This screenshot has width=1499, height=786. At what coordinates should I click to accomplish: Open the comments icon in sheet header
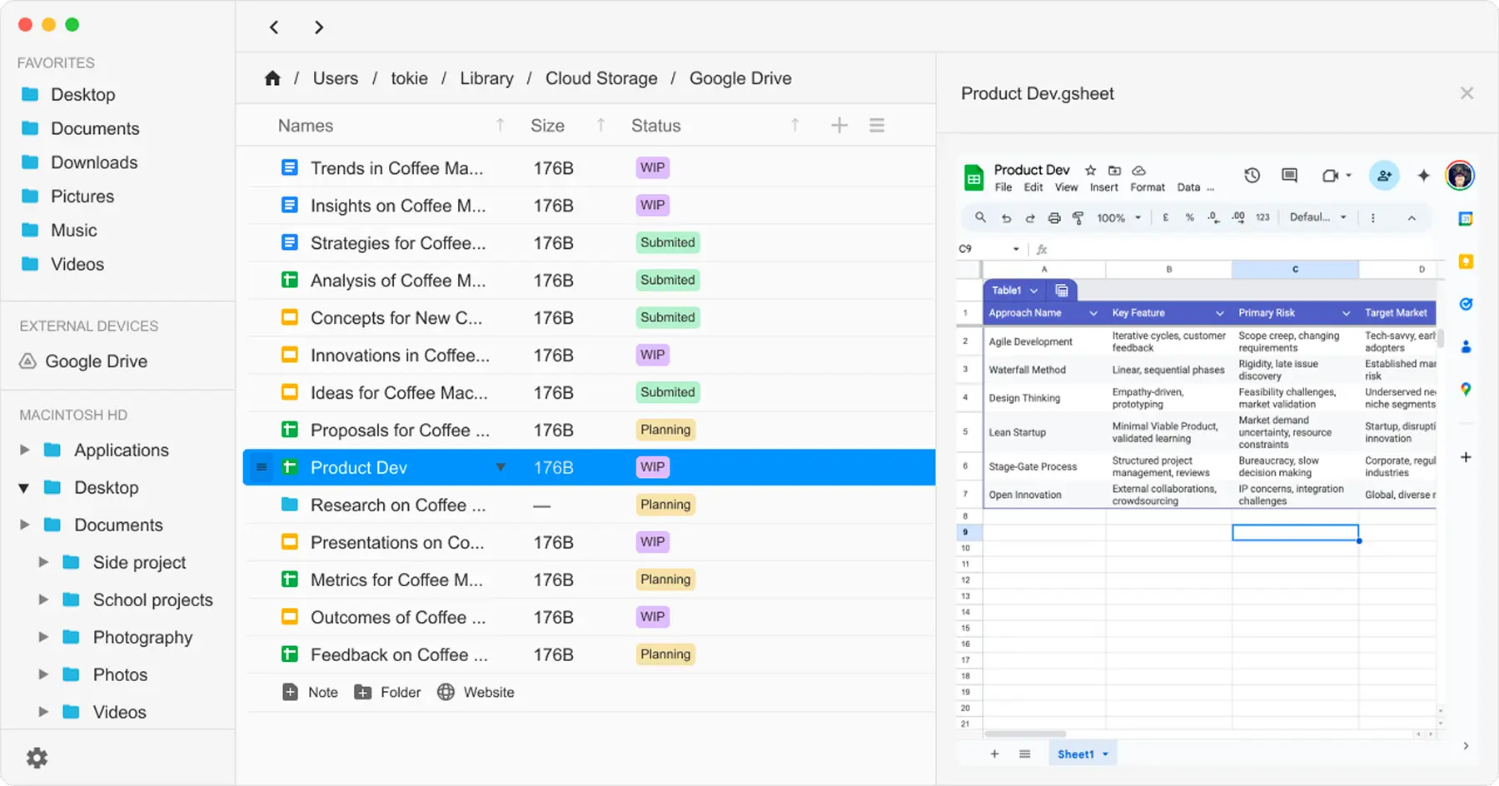pyautogui.click(x=1289, y=176)
